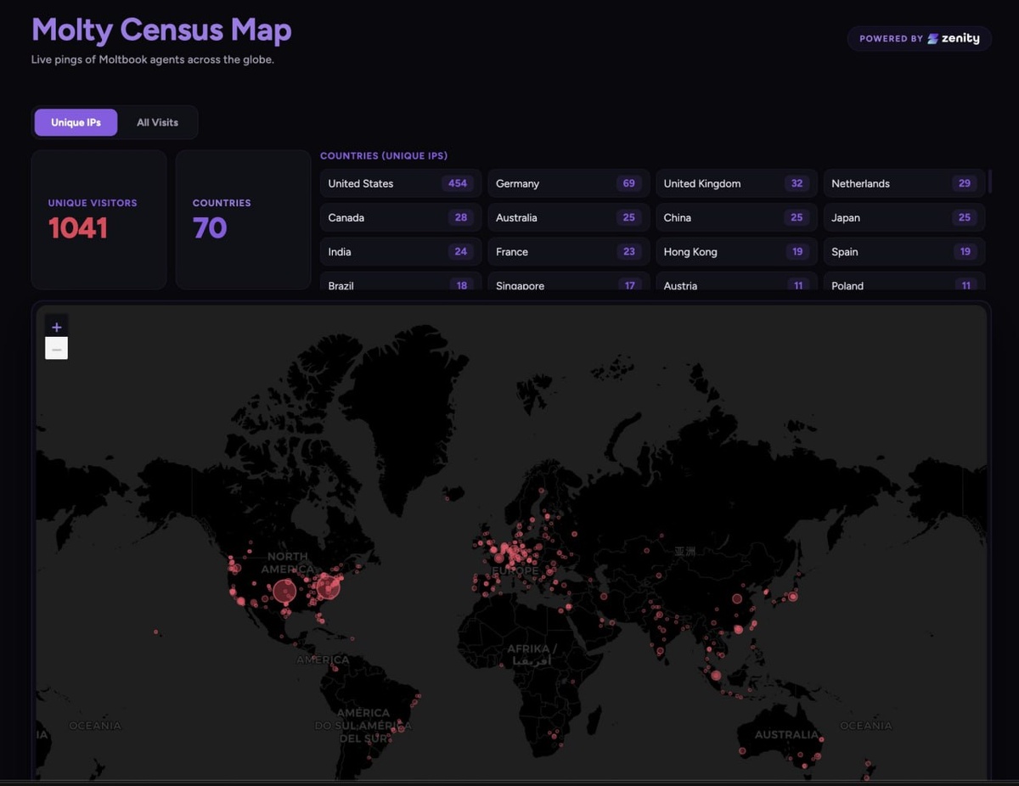Click the India country entry
This screenshot has width=1019, height=786.
point(401,251)
